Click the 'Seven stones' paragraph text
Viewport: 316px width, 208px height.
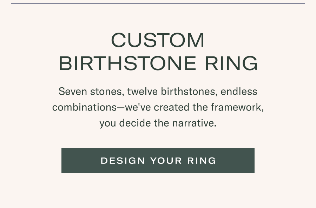[158, 107]
